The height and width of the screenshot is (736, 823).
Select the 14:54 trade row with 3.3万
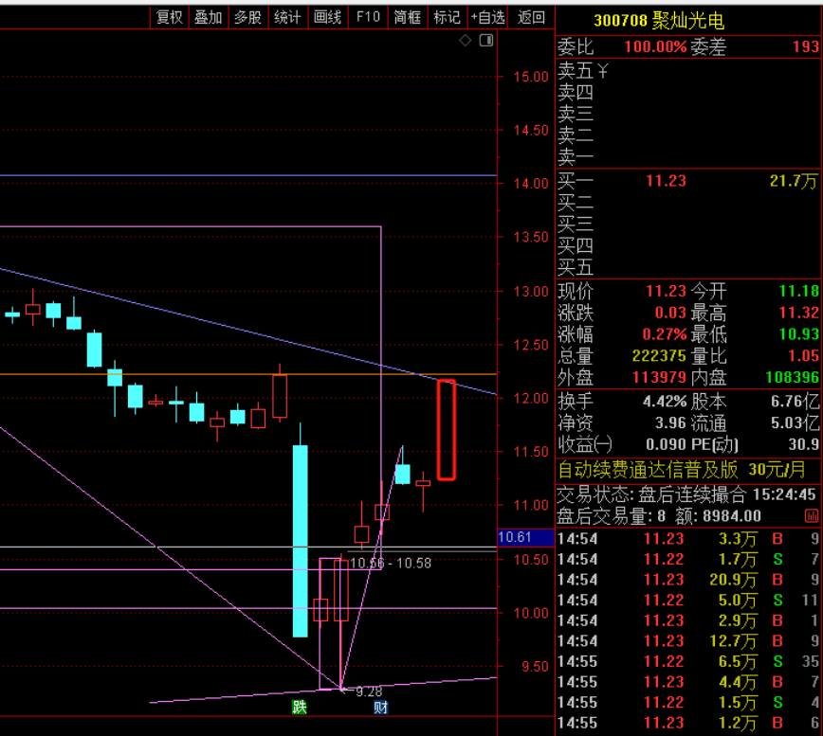pos(687,538)
